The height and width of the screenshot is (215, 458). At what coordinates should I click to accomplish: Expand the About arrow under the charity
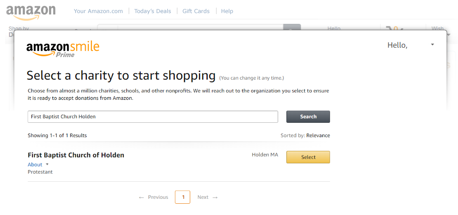(47, 164)
